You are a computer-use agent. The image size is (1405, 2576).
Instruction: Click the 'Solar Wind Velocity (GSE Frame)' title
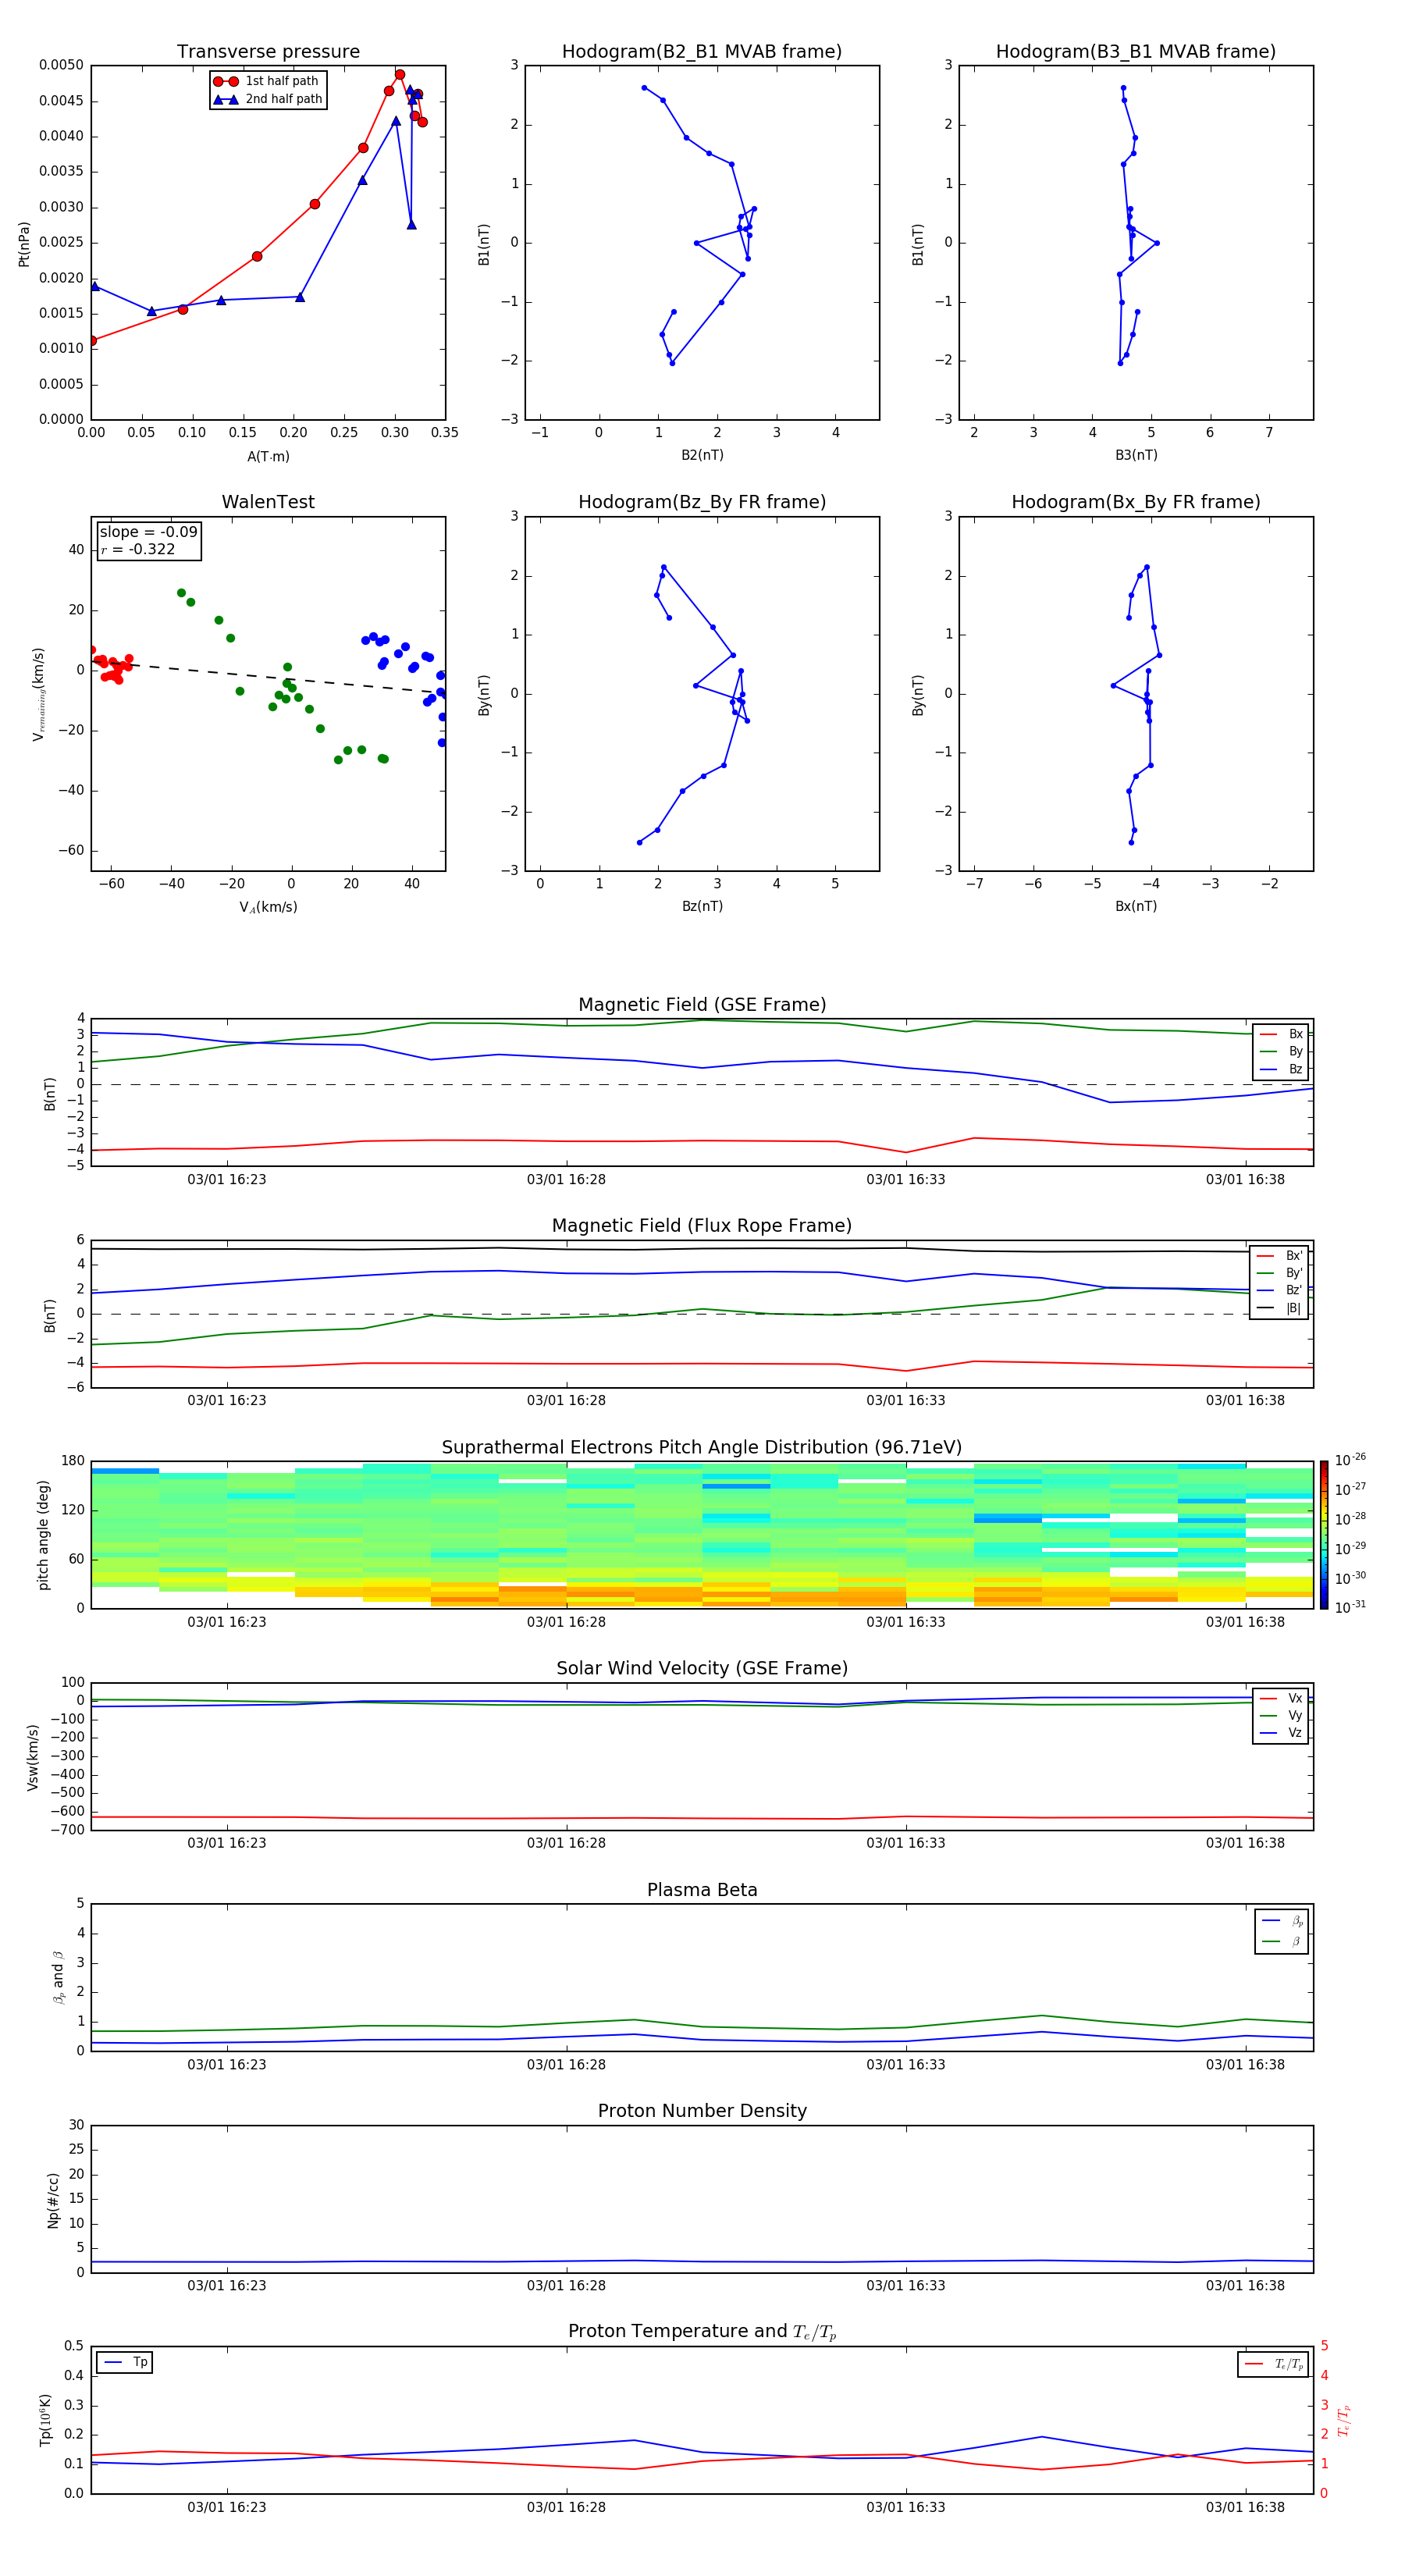pos(702,1669)
